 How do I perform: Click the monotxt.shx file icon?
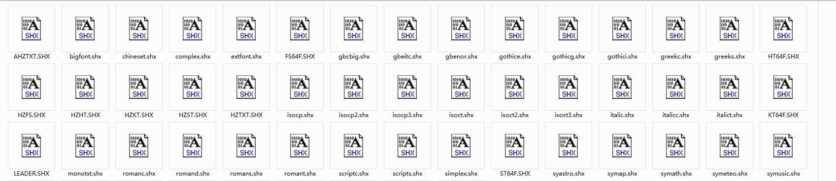click(85, 146)
